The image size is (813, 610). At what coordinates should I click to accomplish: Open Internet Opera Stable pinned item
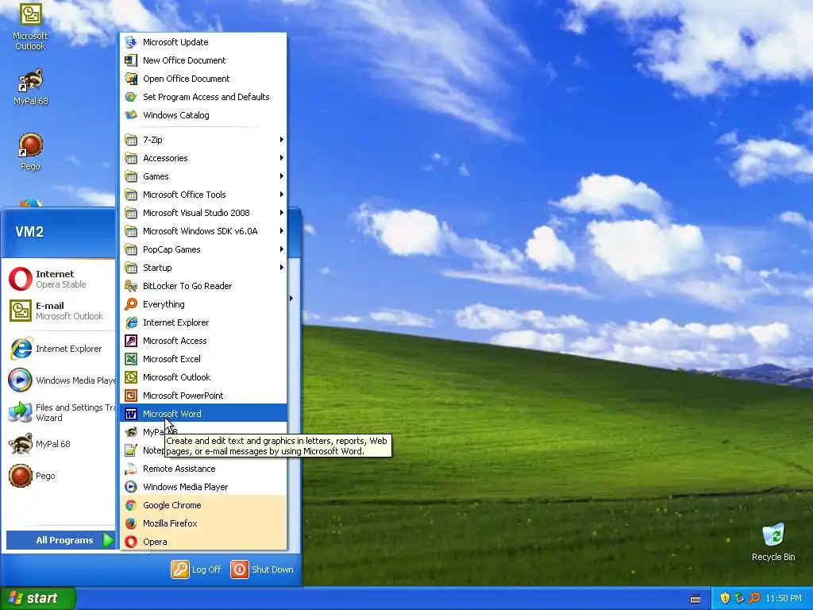tap(59, 279)
